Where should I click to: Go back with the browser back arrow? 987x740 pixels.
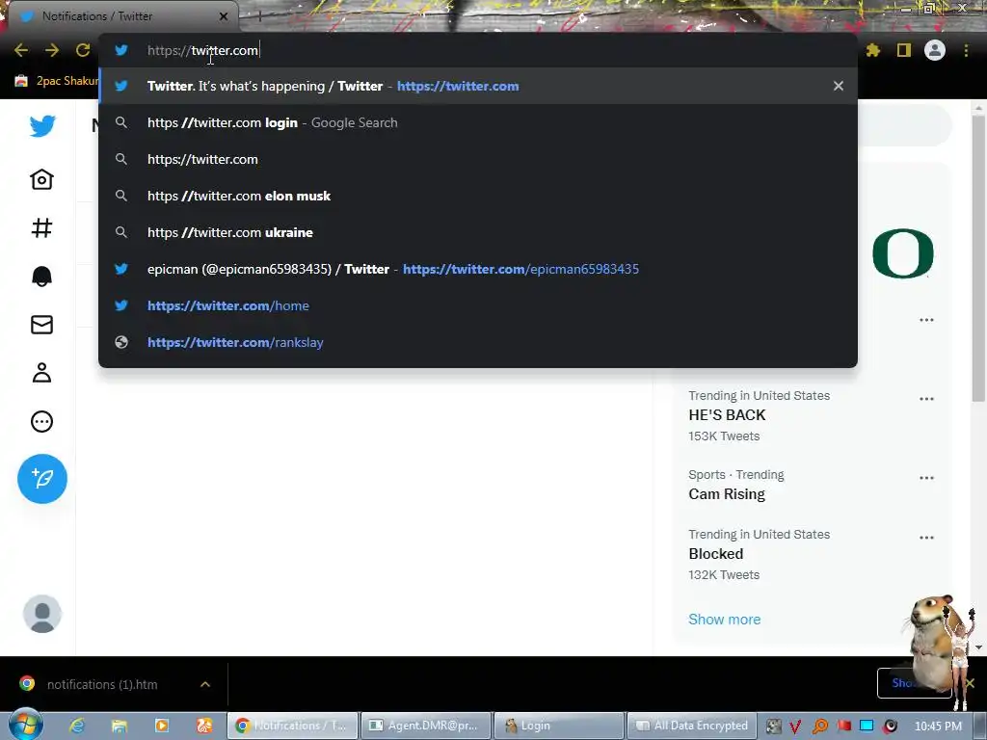pyautogui.click(x=21, y=50)
